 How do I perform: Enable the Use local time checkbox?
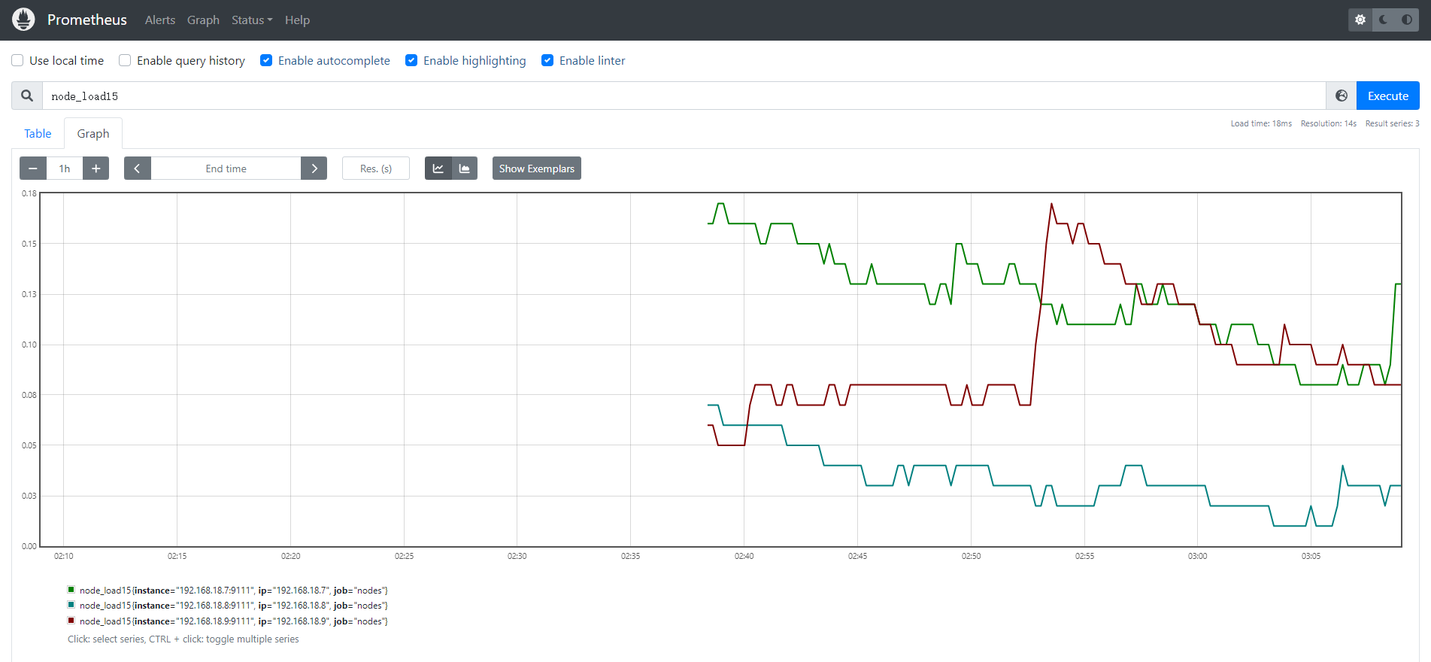(17, 60)
